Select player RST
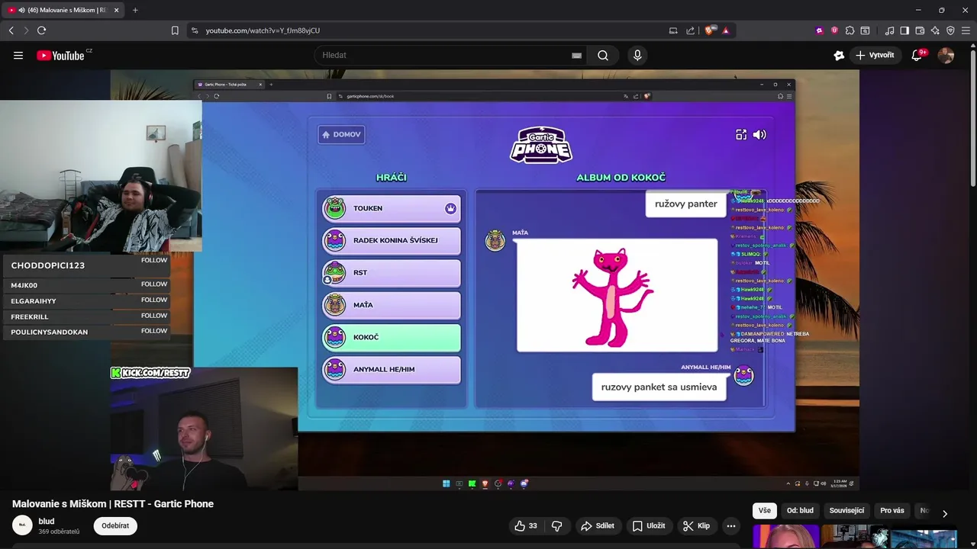The image size is (977, 549). point(392,272)
